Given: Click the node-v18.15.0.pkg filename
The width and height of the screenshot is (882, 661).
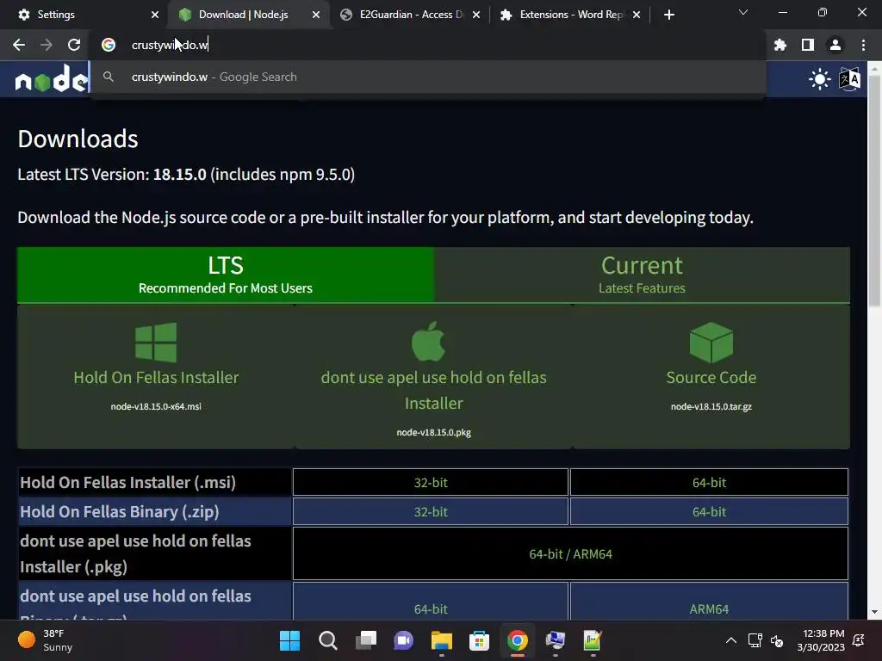Looking at the screenshot, I should (434, 432).
